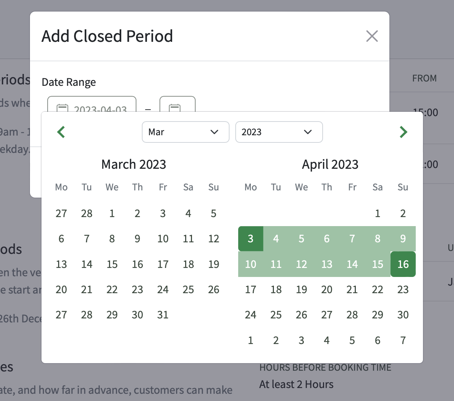Click April 10 inside the highlighted range
Viewport: 454px width, 401px height.
250,264
